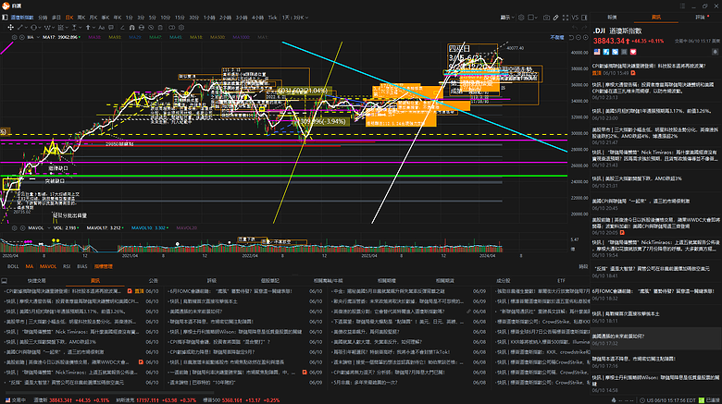Expand the MA indicator dropdown
This screenshot has width=722, height=404.
coord(38,37)
